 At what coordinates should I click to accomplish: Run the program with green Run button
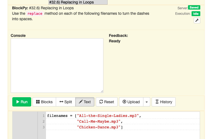[22, 102]
